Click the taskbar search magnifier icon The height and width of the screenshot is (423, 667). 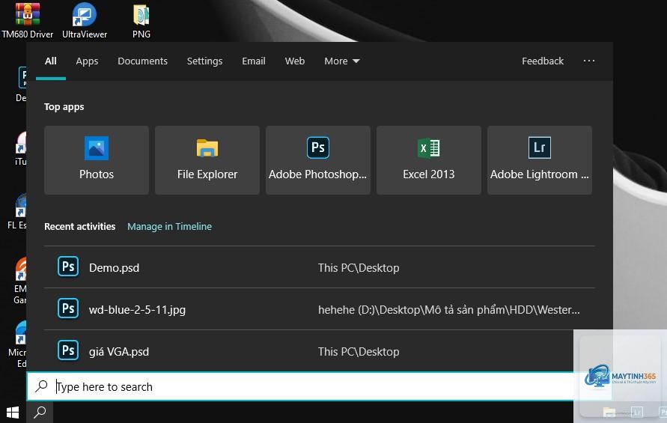click(x=40, y=413)
